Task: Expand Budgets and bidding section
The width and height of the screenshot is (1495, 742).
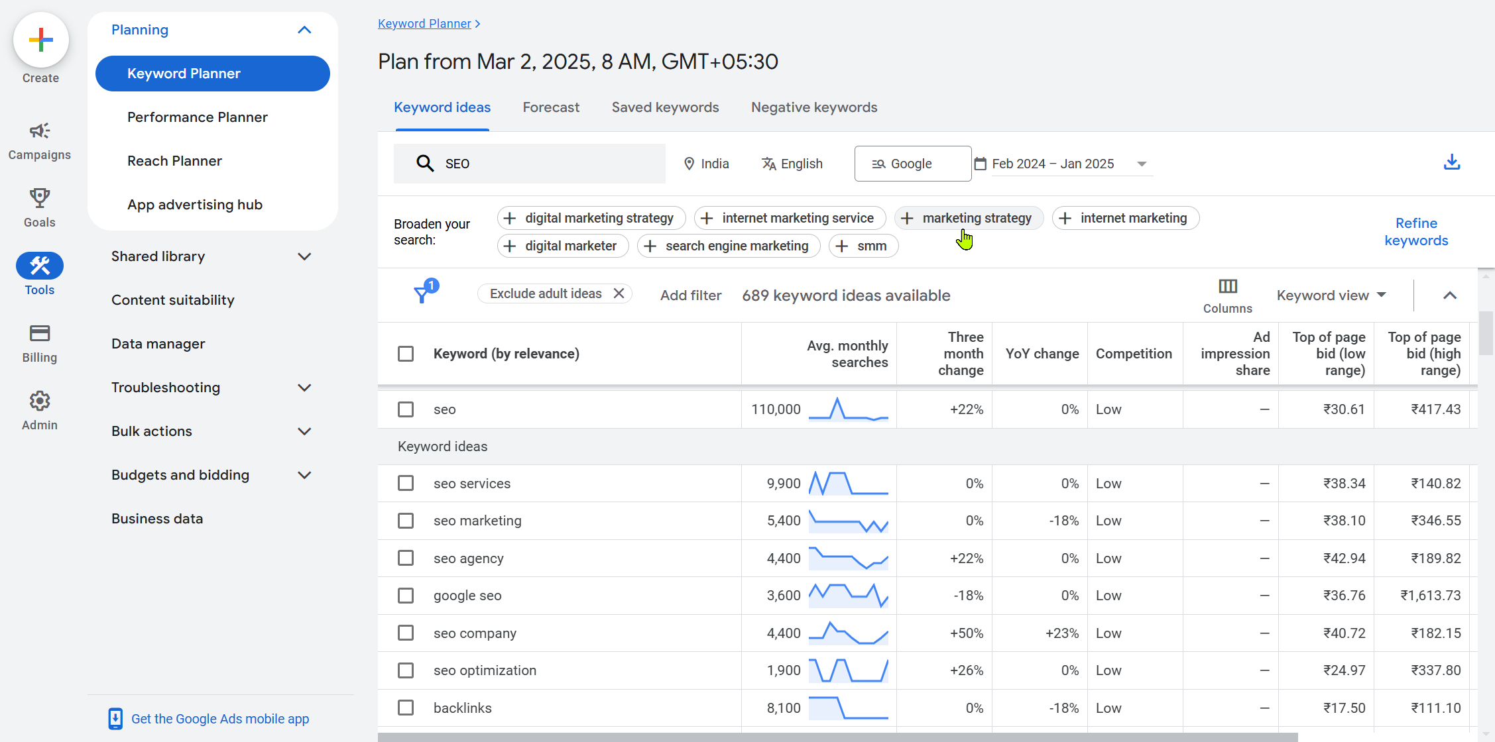Action: click(x=304, y=475)
